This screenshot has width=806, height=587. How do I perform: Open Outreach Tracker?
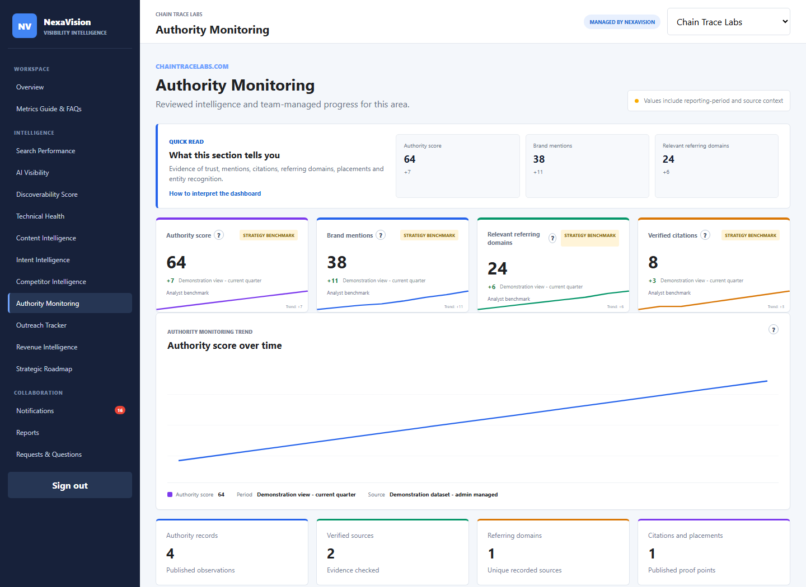tap(70, 325)
